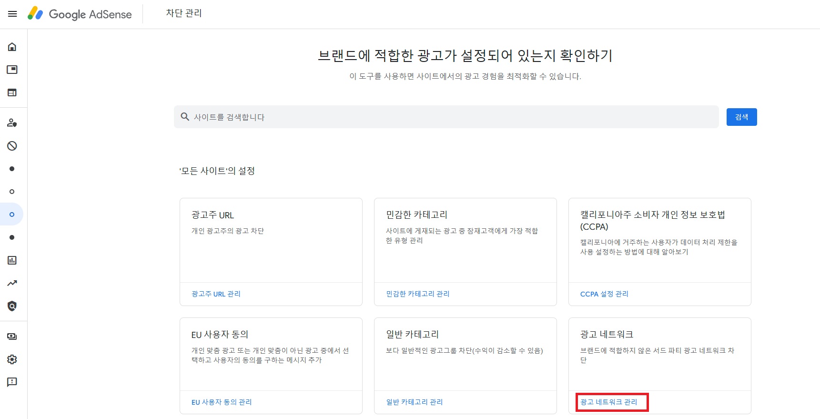Select the first filled-dot sidebar sub-item
Image resolution: width=820 pixels, height=419 pixels.
pyautogui.click(x=12, y=169)
